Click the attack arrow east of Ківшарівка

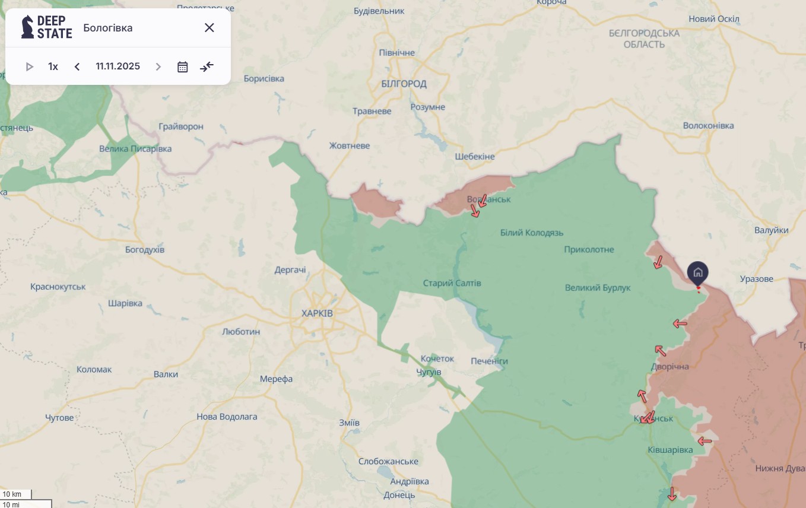tap(705, 441)
